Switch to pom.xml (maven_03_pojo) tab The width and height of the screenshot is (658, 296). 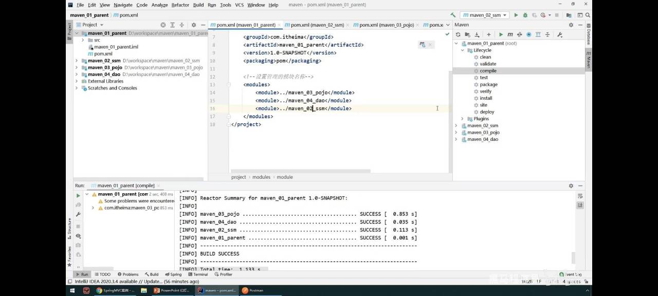(386, 25)
